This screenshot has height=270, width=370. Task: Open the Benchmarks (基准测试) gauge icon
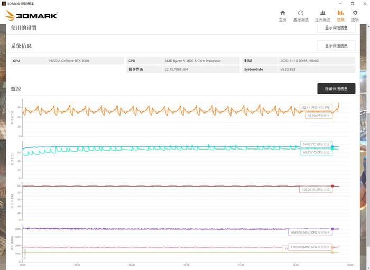(301, 13)
